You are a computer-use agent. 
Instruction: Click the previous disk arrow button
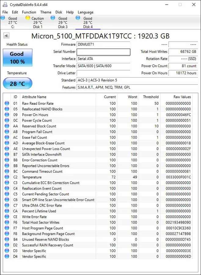click(x=6, y=36)
